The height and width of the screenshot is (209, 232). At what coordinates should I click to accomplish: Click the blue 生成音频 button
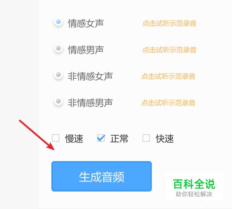pos(102,176)
